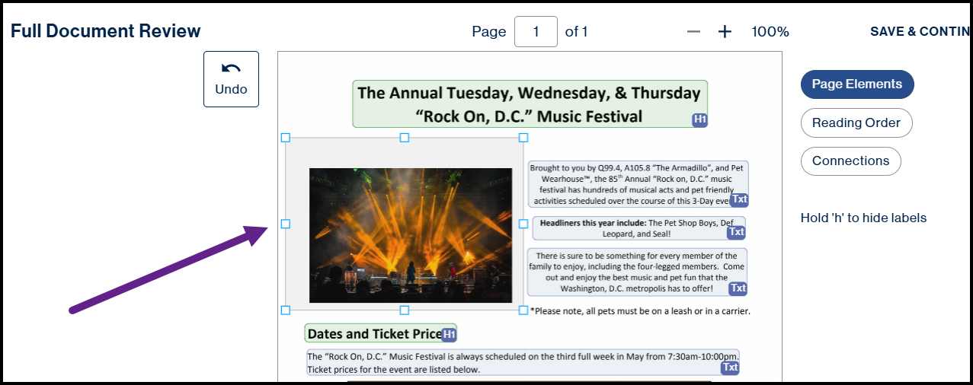This screenshot has width=973, height=385.
Task: Click the middle-left handle of the image selection
Action: (x=286, y=224)
